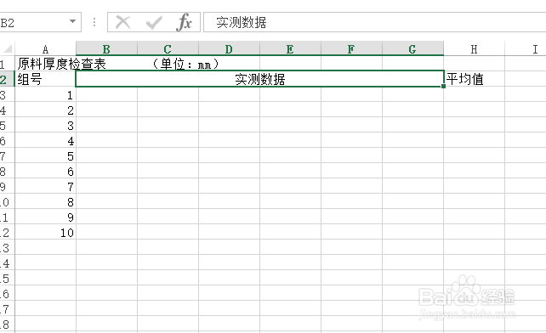
Task: Click cell containing group number 6
Action: click(x=46, y=171)
